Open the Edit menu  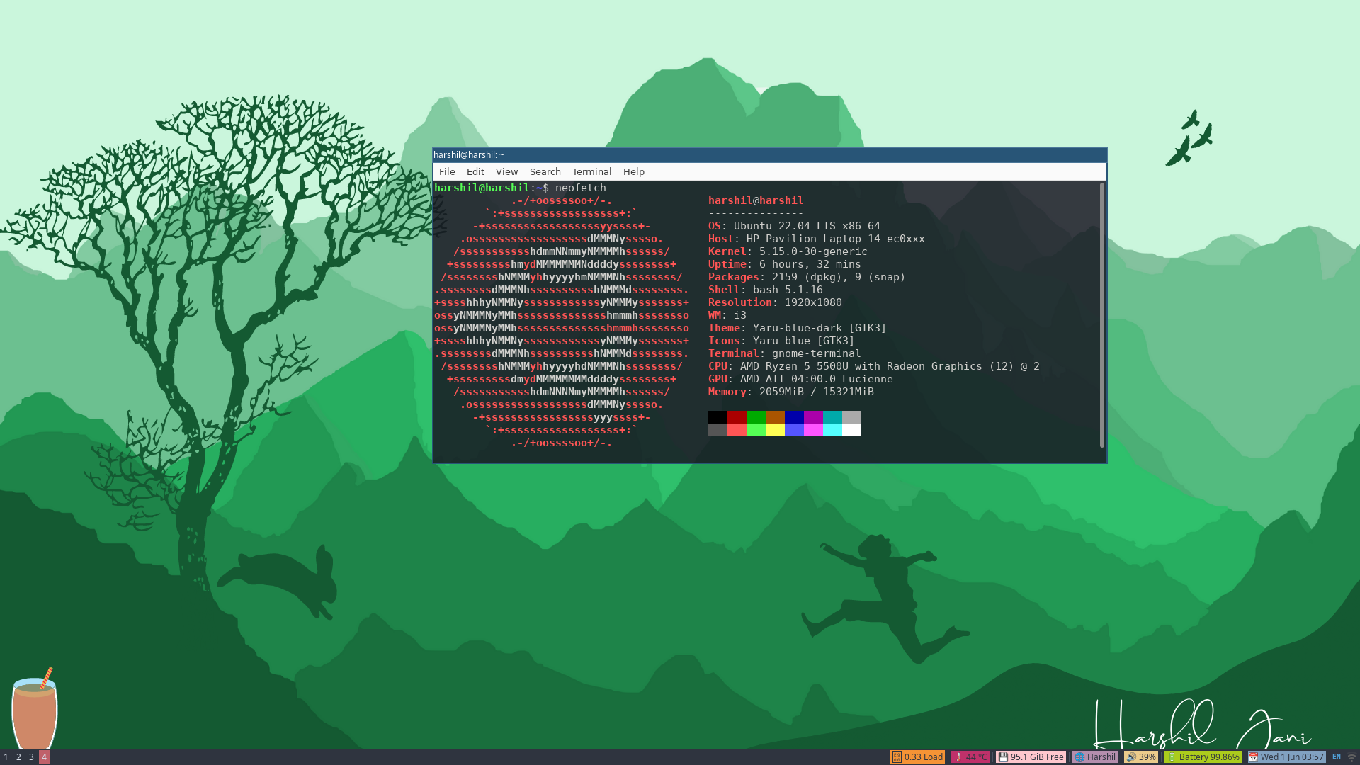pos(475,171)
